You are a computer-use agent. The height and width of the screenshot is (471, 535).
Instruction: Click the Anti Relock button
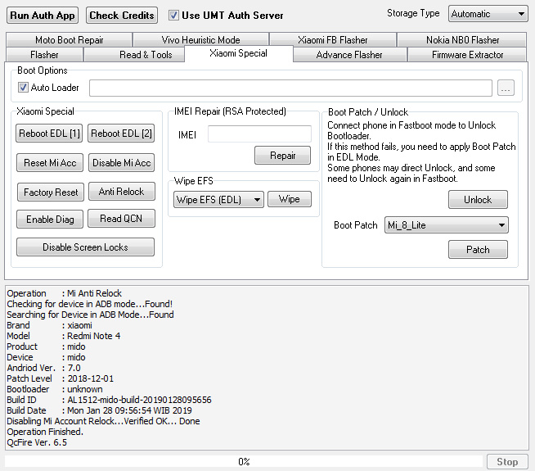121,192
